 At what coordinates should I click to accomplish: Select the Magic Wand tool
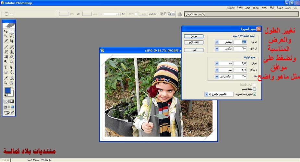point(6,36)
